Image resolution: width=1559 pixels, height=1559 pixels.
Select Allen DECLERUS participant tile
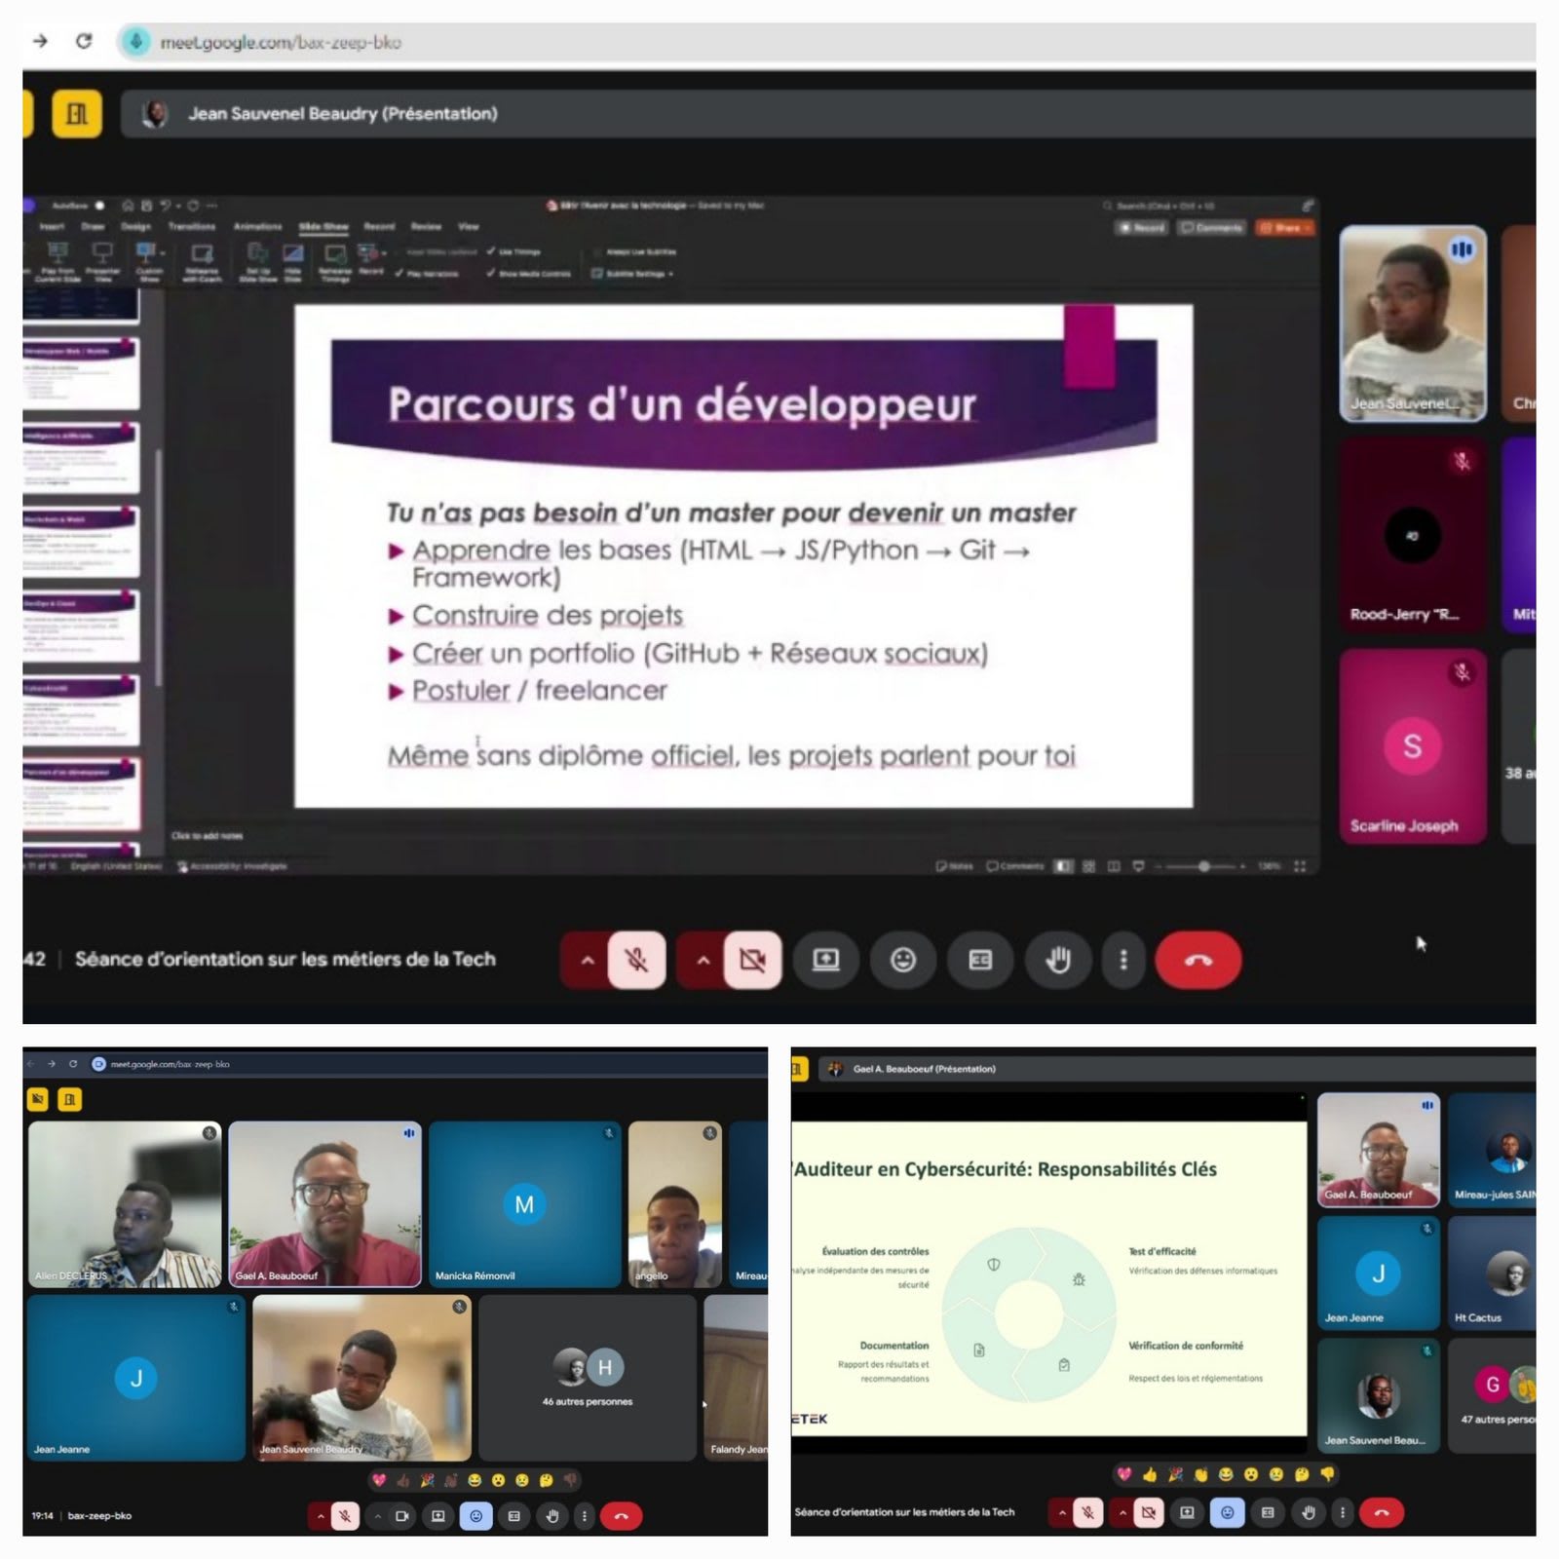click(x=125, y=1204)
